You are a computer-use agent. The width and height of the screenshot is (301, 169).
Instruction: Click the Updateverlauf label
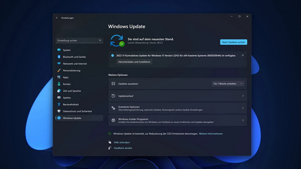tap(126, 96)
